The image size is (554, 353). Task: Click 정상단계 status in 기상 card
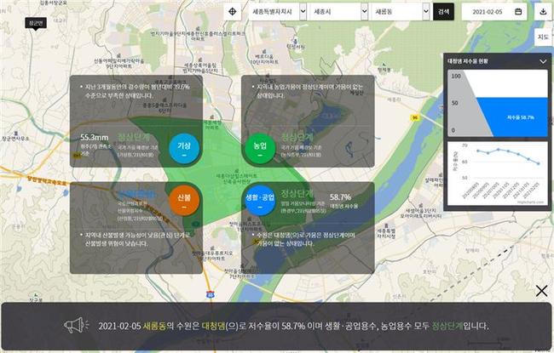pyautogui.click(x=134, y=137)
